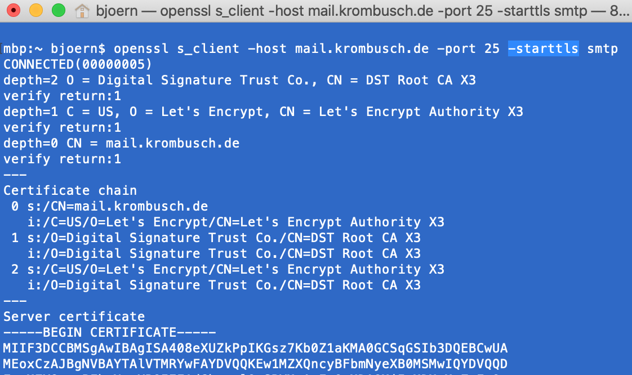Click the window title text with the openssl command

pyautogui.click(x=362, y=11)
